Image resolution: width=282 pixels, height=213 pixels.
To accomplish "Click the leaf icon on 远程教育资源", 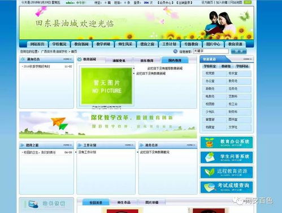I will coord(210,172).
